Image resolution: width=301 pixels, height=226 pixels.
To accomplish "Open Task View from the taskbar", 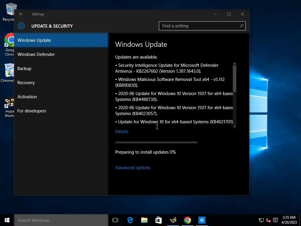I will 115,220.
